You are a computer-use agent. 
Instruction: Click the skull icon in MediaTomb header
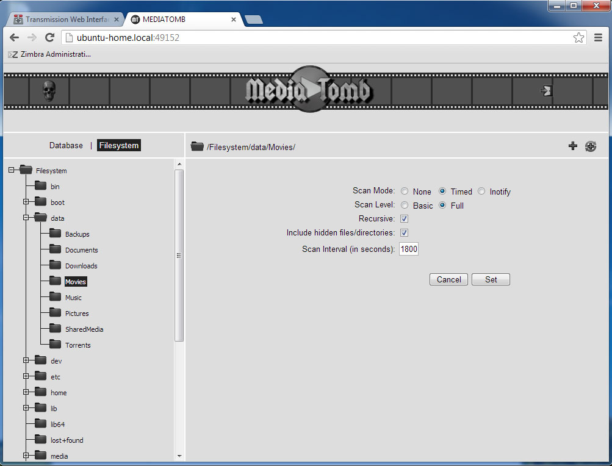pos(49,91)
